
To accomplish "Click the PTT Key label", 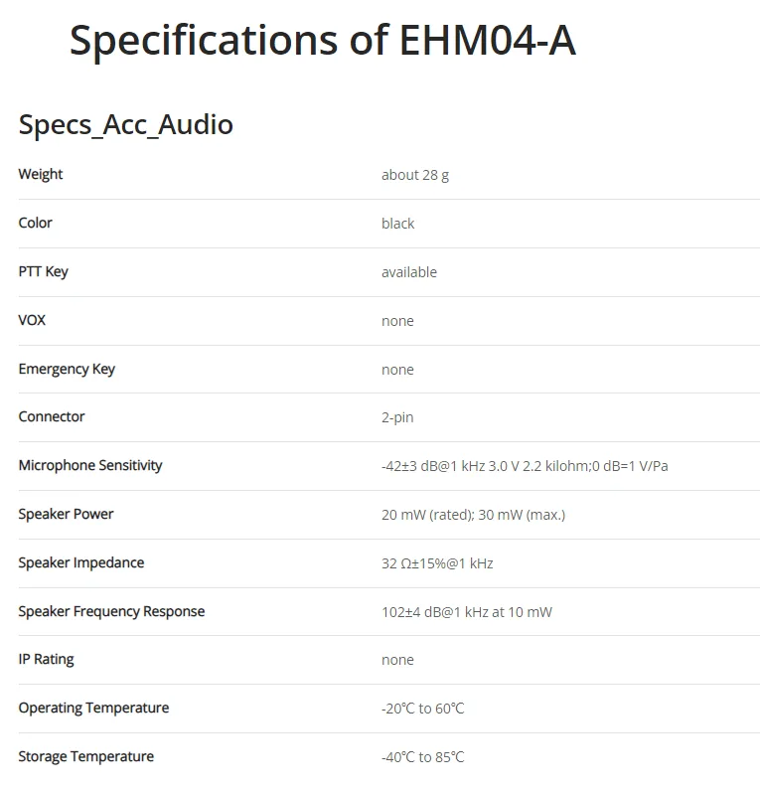I will [44, 271].
